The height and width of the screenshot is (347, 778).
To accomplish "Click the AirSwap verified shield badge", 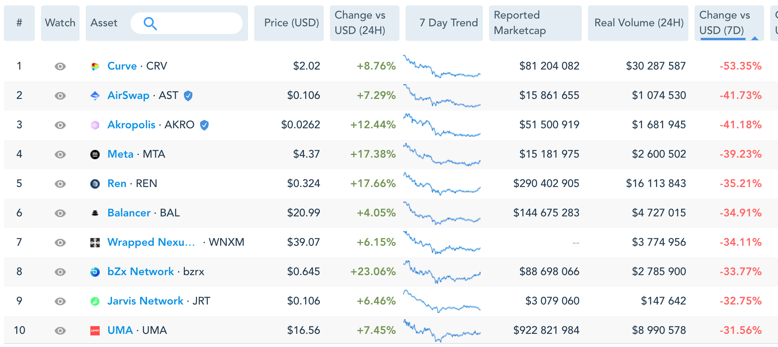I will click(x=188, y=95).
